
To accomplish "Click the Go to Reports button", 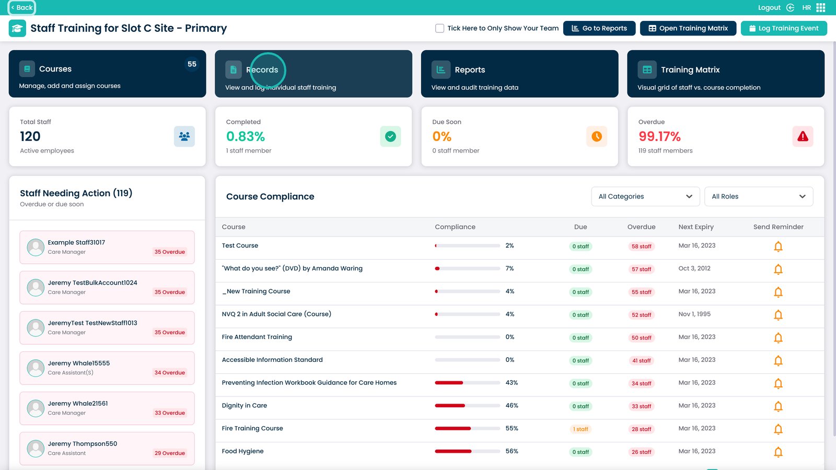I will [x=599, y=28].
